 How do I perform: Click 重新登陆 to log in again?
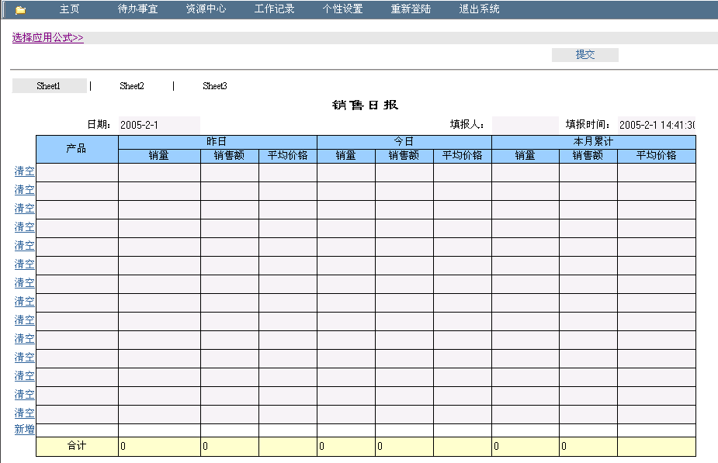tap(411, 9)
